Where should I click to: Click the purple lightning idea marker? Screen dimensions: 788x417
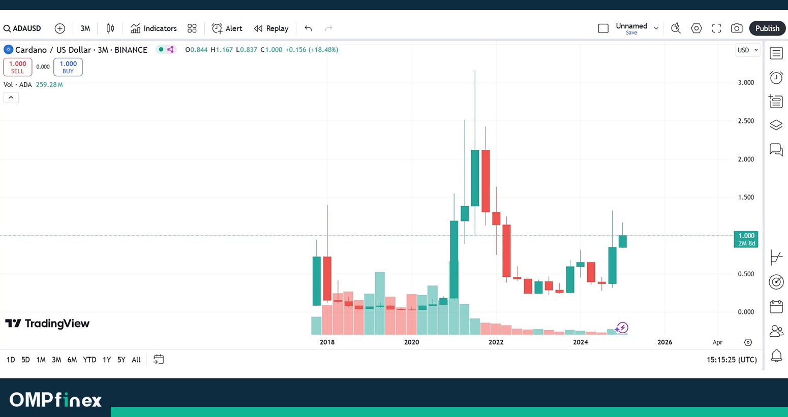[622, 328]
